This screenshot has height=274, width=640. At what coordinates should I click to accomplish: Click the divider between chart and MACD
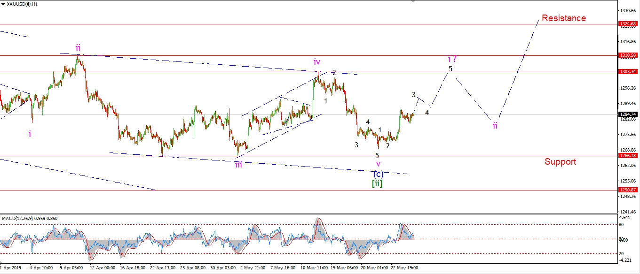point(306,213)
